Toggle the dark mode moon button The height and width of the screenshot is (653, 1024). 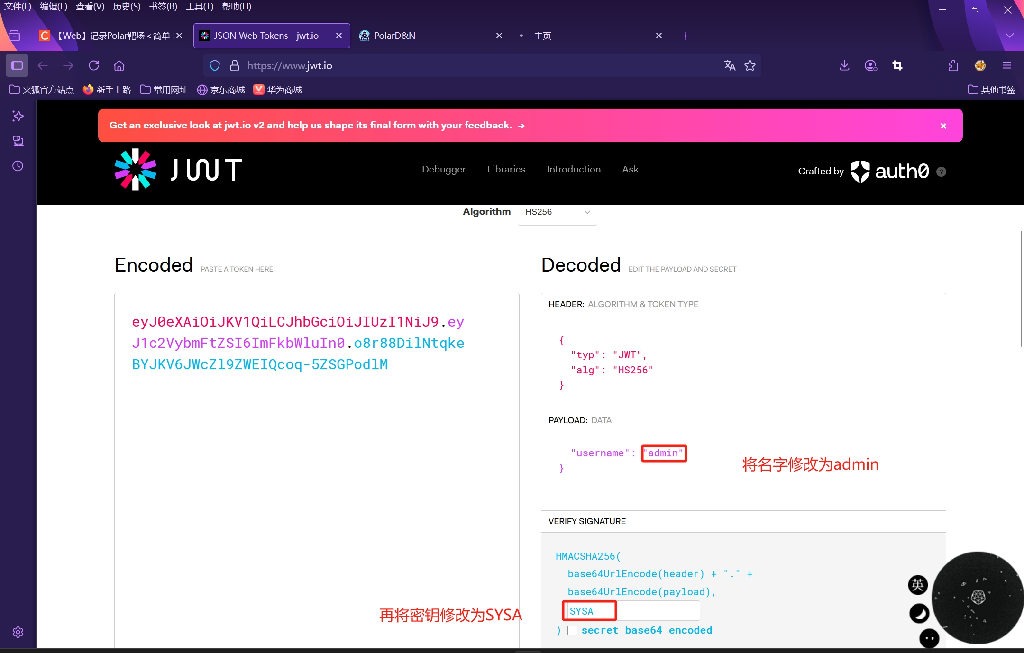click(x=919, y=613)
